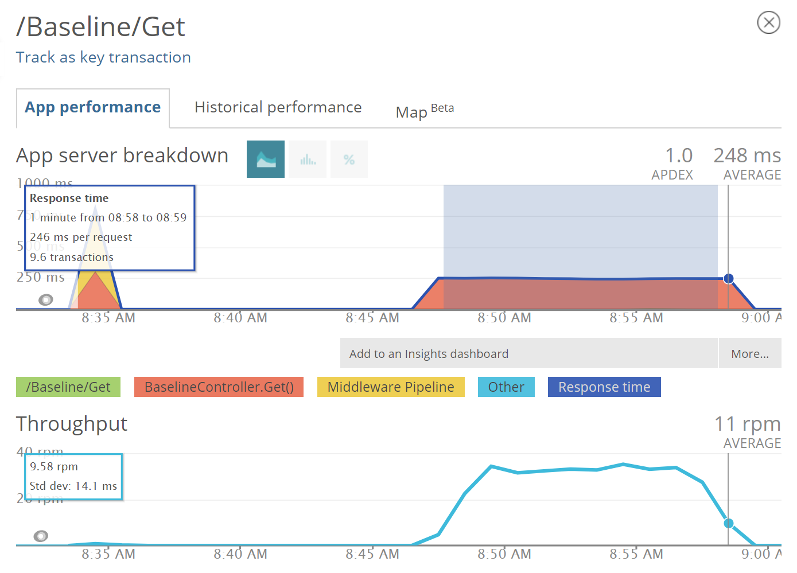Toggle the /Baseline/Get legend series
The image size is (797, 573).
(x=68, y=387)
